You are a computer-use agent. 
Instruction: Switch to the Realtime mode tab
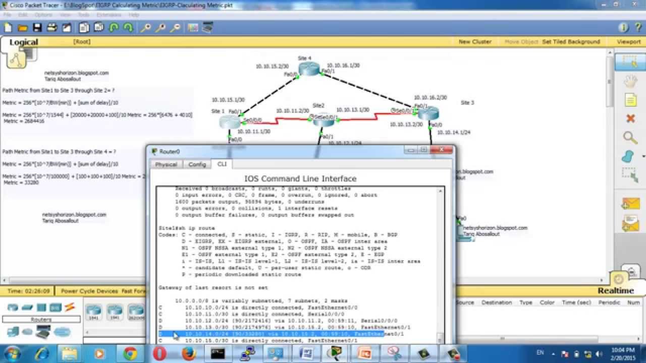(616, 290)
